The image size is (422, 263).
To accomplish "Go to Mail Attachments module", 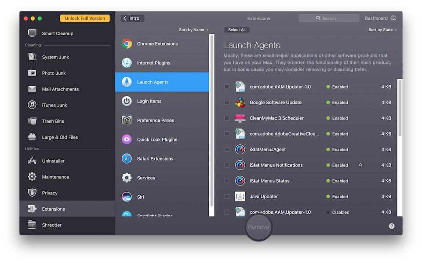I will (x=67, y=89).
